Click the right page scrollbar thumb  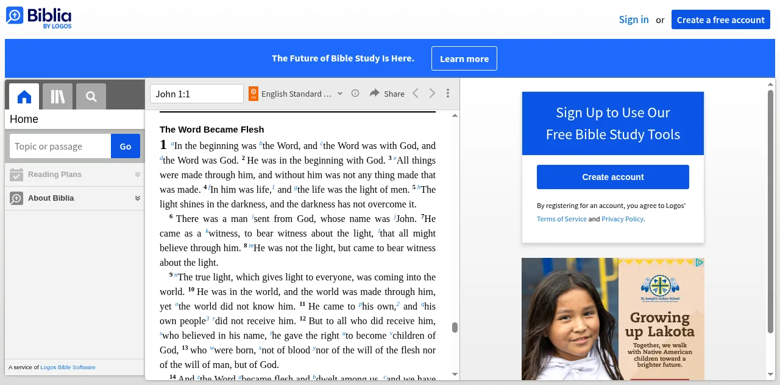(x=770, y=211)
